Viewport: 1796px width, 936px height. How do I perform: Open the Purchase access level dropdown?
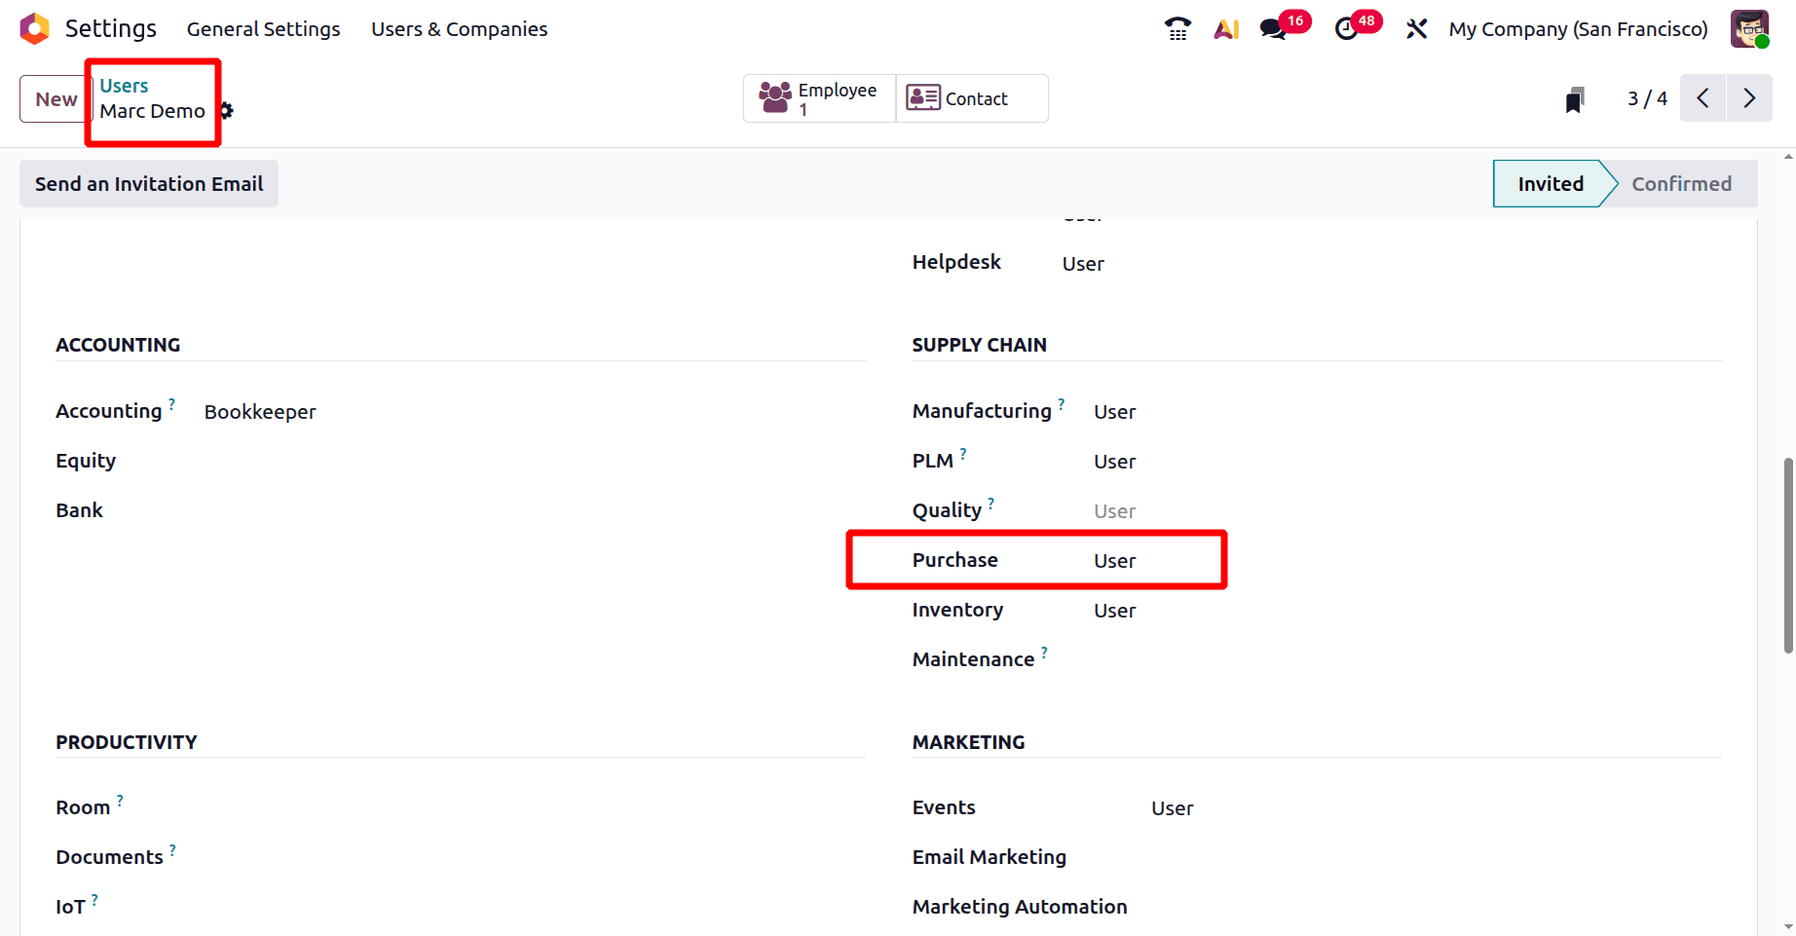pos(1113,560)
